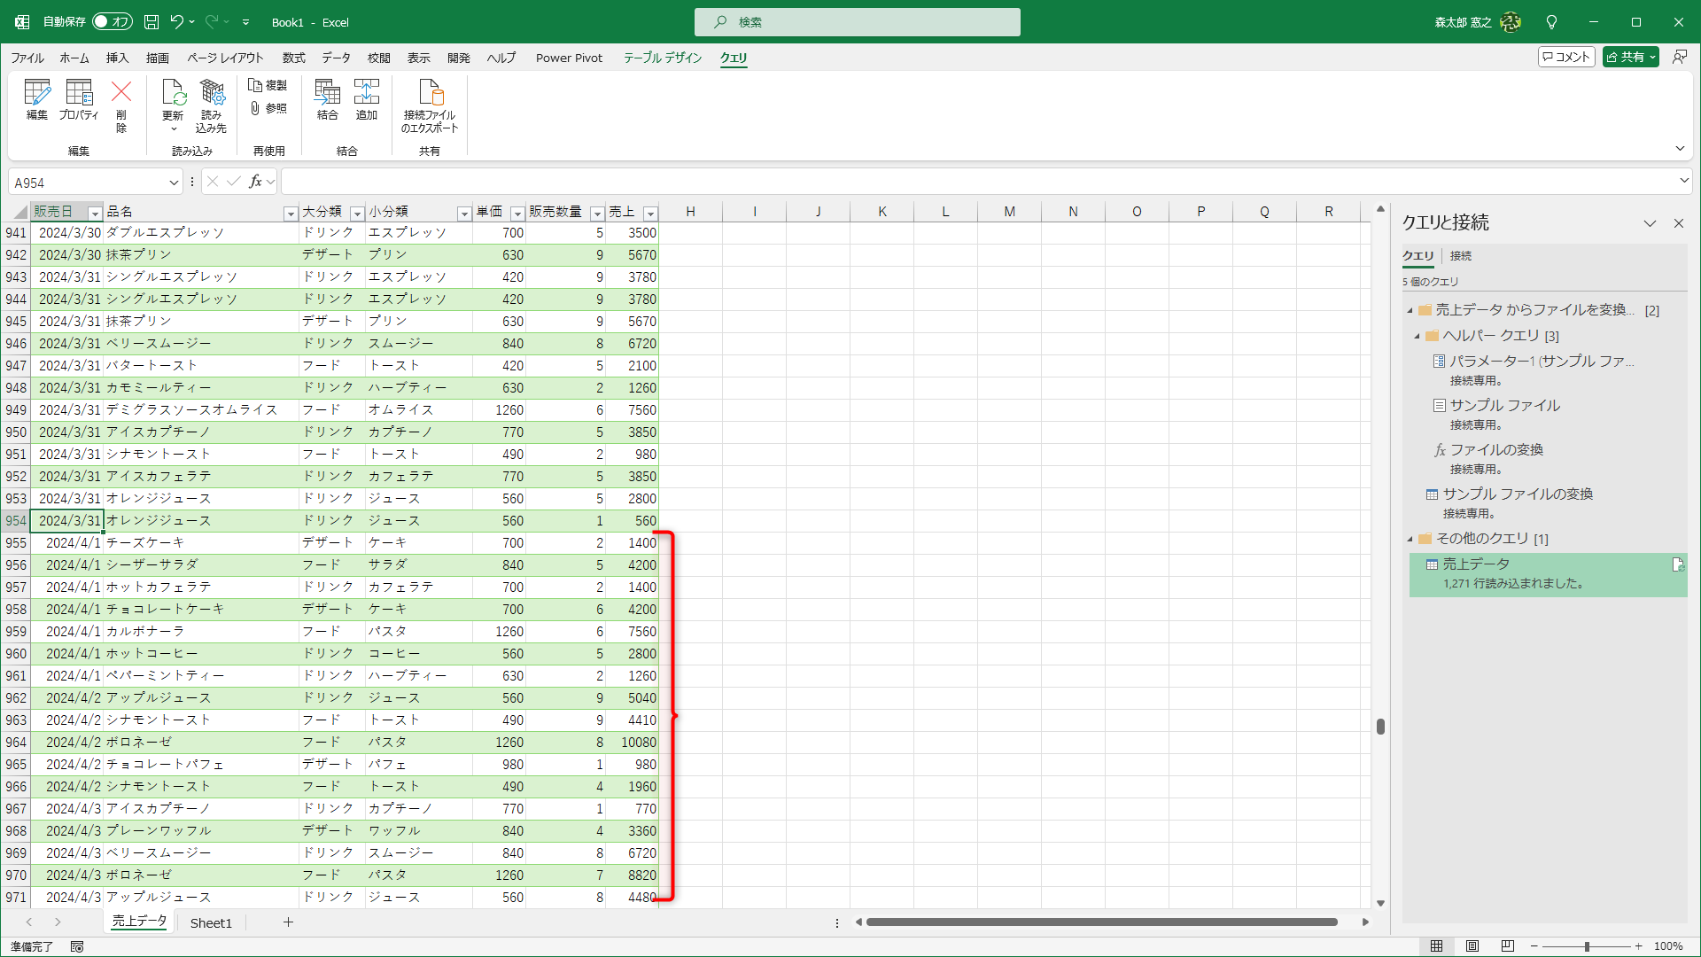
Task: Click the Duplicate query button
Action: (268, 85)
